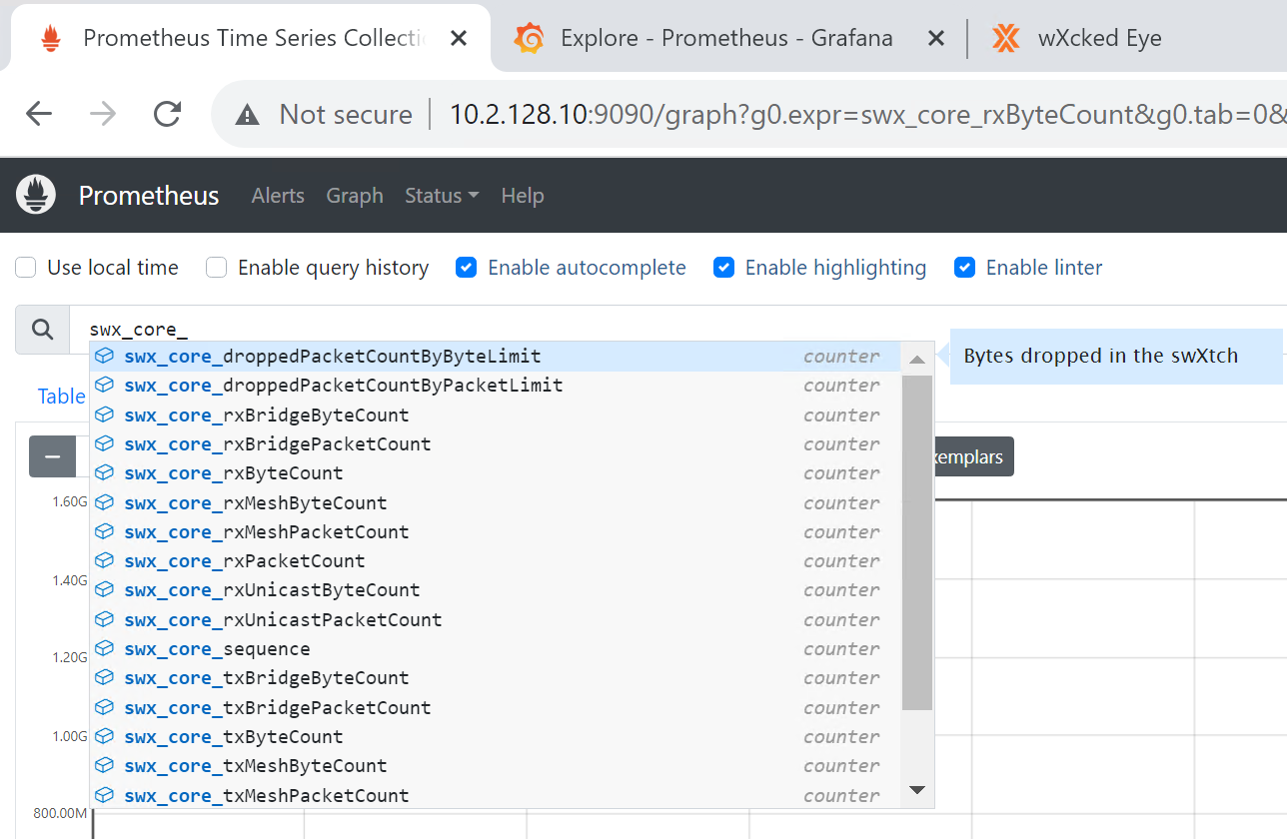Click the autocomplete list scrollbar thumb
Image resolution: width=1287 pixels, height=839 pixels.
[x=917, y=542]
